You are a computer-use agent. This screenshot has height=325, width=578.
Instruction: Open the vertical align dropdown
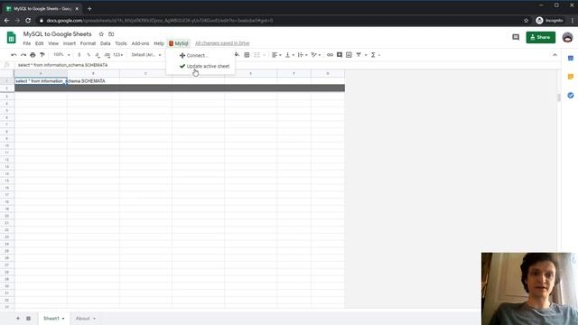tap(290, 55)
